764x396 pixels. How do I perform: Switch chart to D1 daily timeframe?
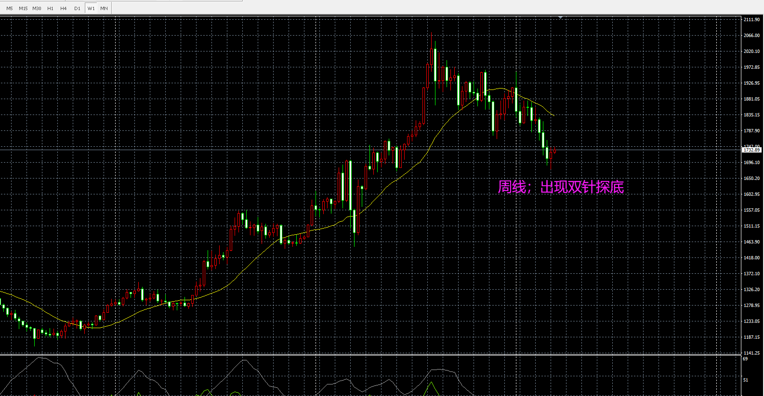tap(77, 8)
